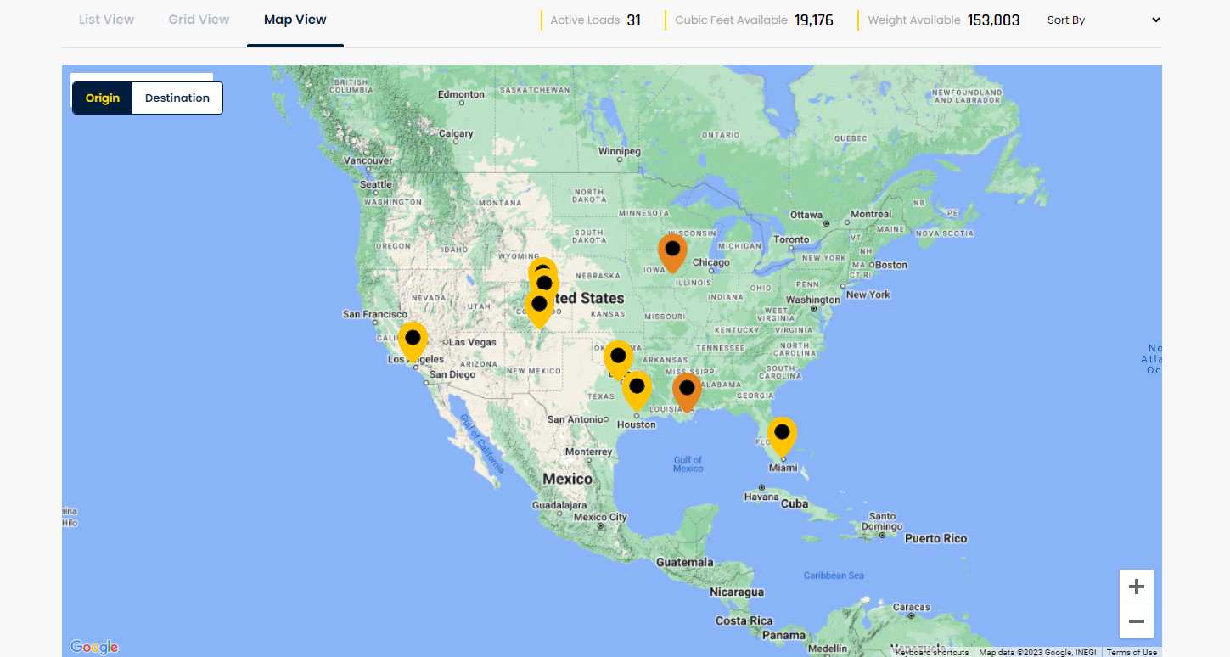Zoom in with the plus button
1230x657 pixels.
1137,587
